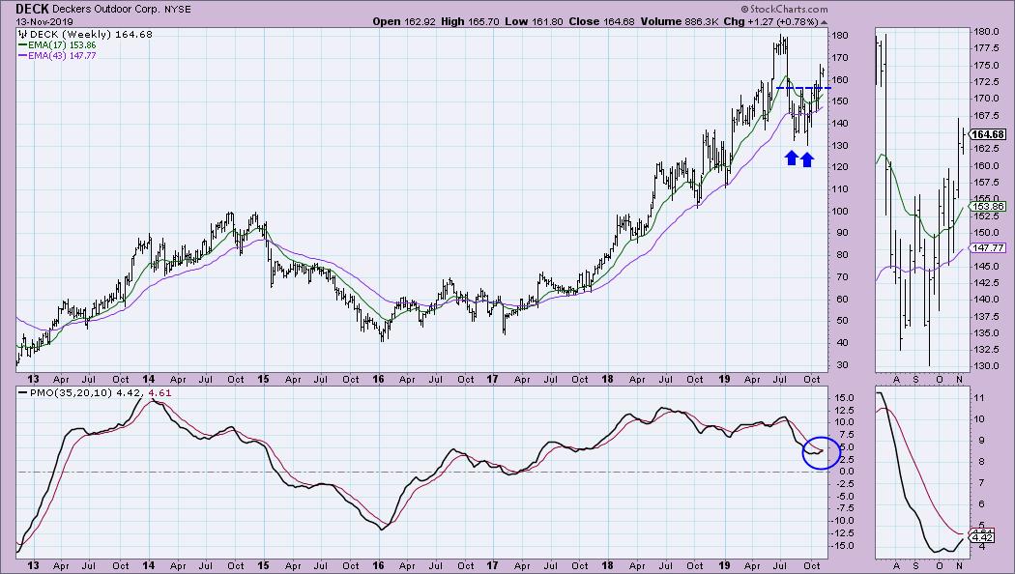Click the 137.5 label on zoom panel axis
Screen dimensions: 1015x574
(985, 316)
